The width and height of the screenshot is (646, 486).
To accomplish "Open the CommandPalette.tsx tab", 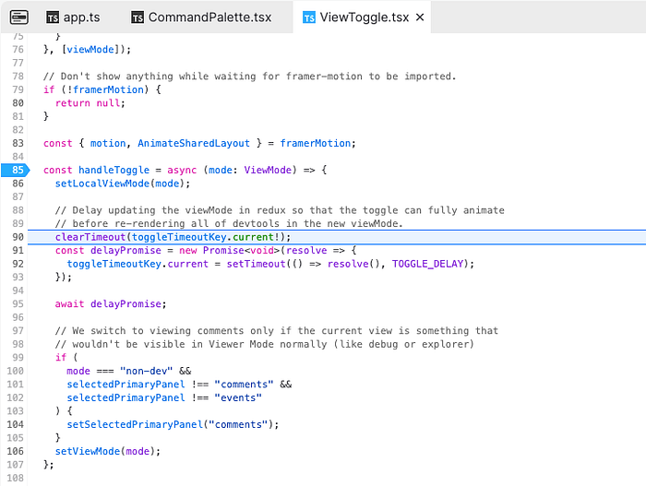I will coord(209,18).
